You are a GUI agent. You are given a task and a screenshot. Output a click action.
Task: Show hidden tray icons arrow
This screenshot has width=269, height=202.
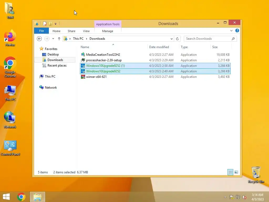tap(225, 197)
